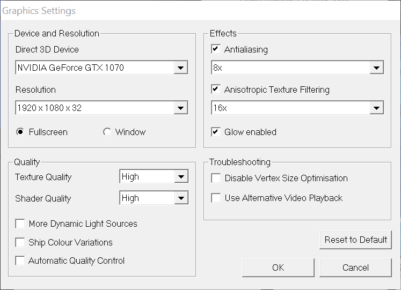Tick Ship Colour Variations checkbox
The image size is (401, 290).
20,242
